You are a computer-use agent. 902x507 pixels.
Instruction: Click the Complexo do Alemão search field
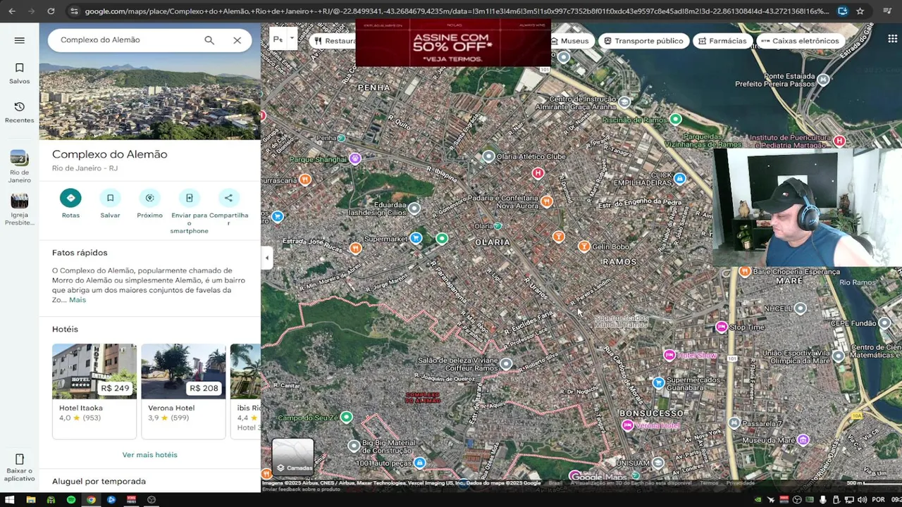click(x=127, y=40)
